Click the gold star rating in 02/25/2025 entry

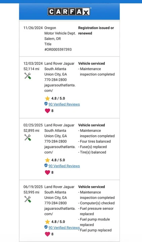click(x=47, y=160)
